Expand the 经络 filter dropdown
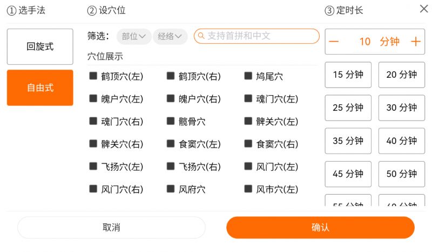 pyautogui.click(x=170, y=36)
